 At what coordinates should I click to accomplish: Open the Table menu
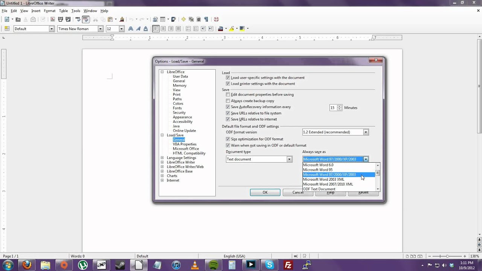click(x=63, y=11)
